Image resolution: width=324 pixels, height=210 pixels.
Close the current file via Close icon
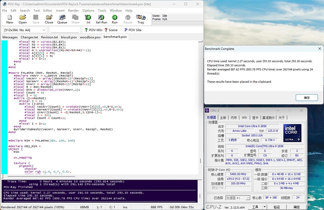pos(49,19)
